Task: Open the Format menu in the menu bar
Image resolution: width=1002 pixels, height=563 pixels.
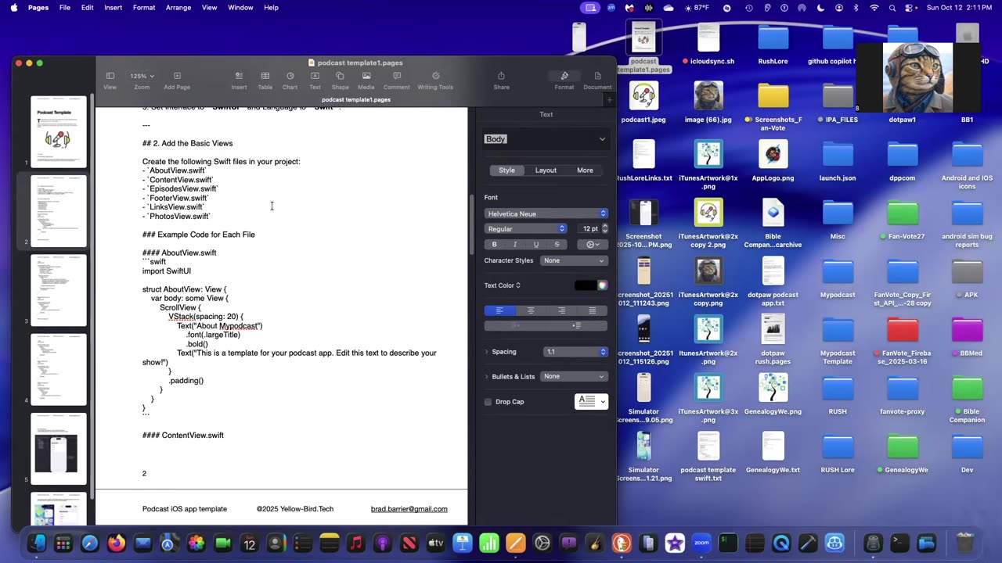Action: click(144, 7)
